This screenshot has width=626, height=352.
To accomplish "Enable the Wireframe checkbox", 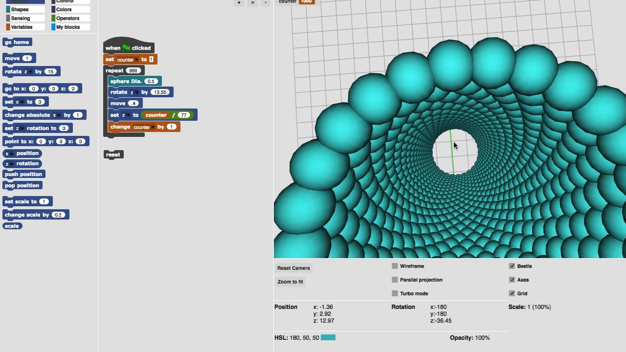I will click(395, 266).
